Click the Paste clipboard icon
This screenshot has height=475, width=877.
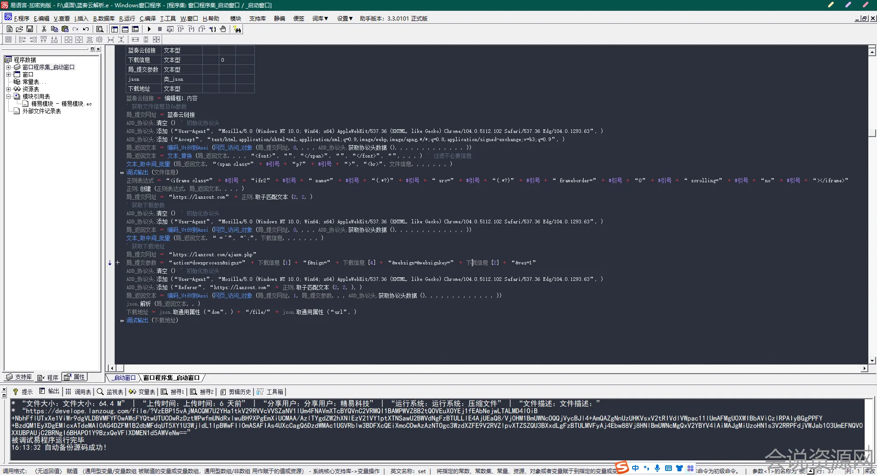(65, 29)
